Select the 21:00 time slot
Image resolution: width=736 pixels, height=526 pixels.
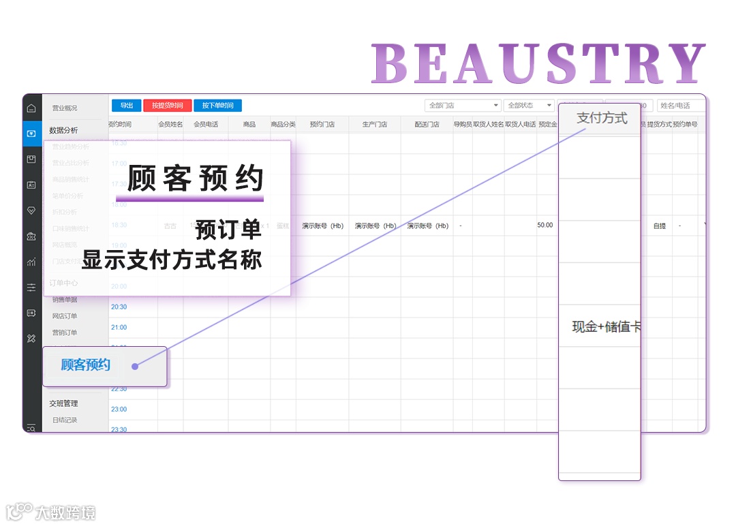click(x=119, y=328)
